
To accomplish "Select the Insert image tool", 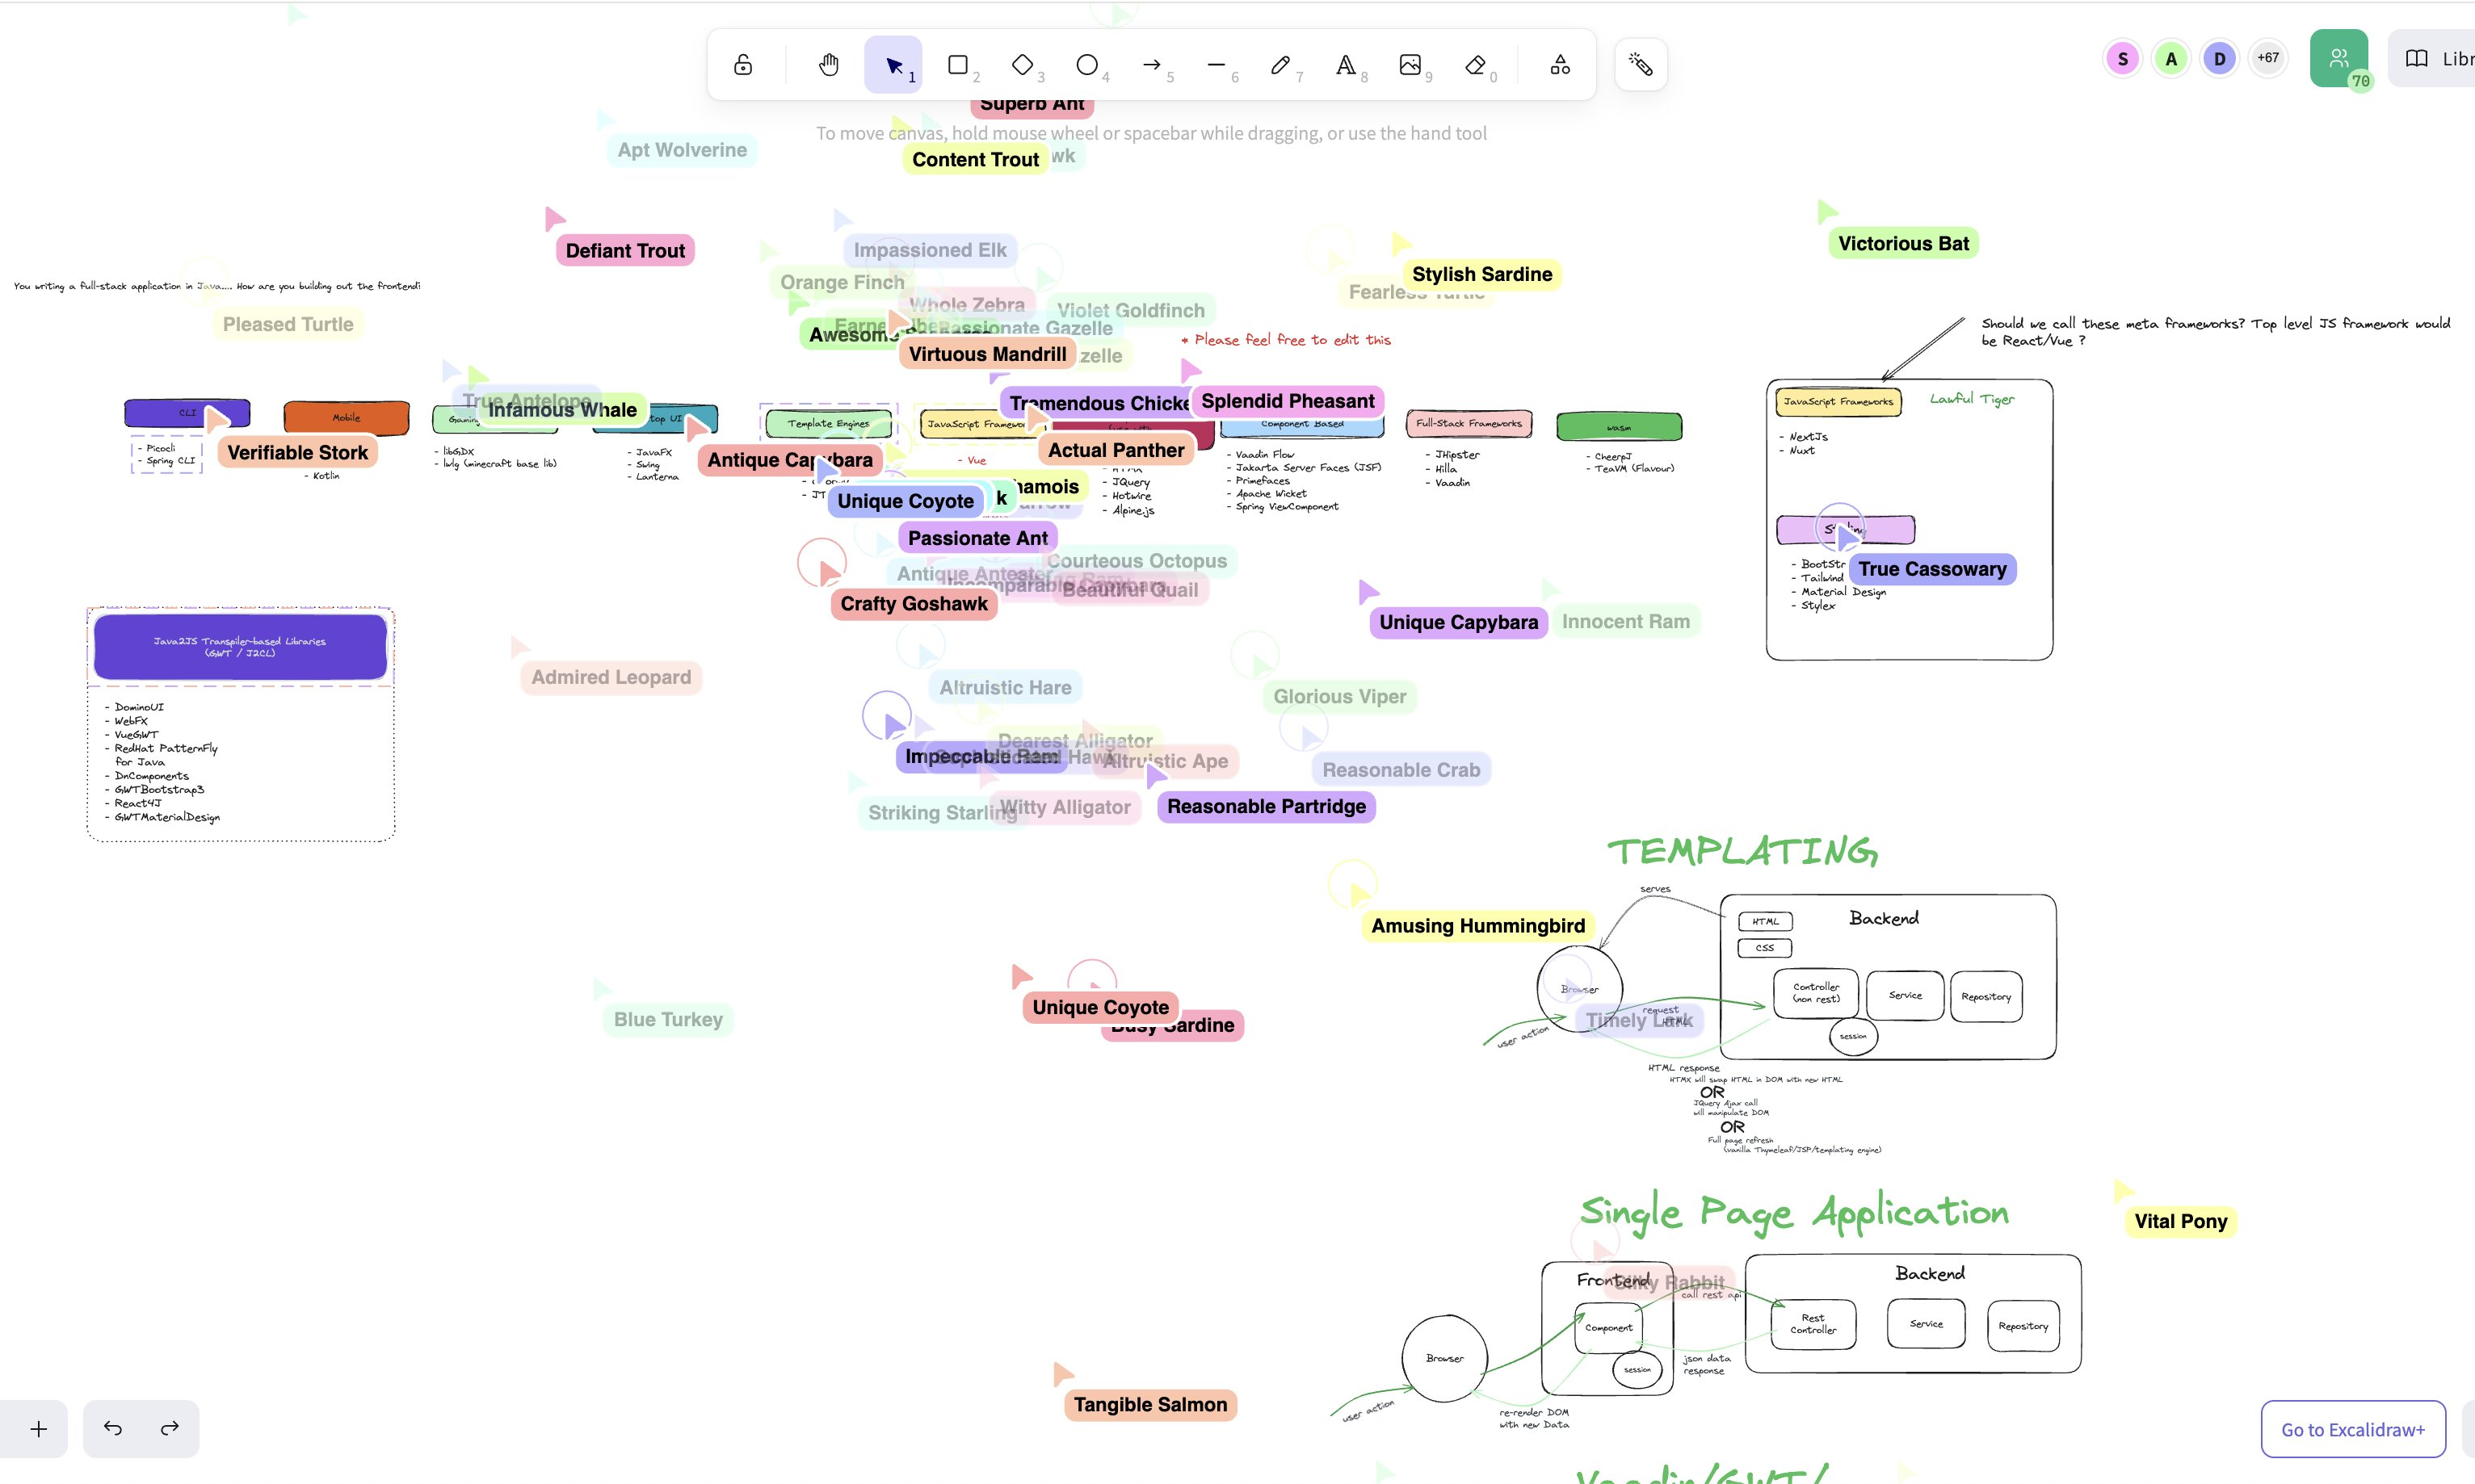I will (1410, 65).
